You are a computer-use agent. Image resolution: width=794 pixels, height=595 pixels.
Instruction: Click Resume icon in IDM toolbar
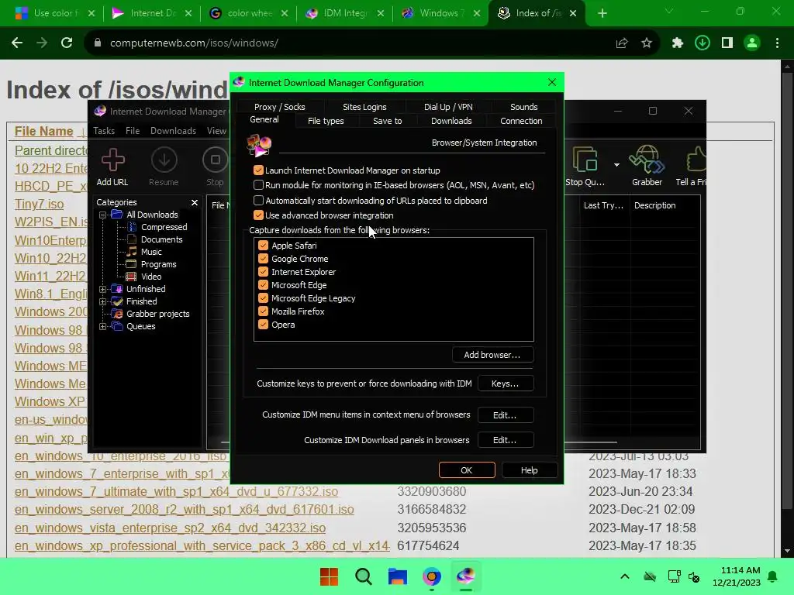click(x=164, y=160)
